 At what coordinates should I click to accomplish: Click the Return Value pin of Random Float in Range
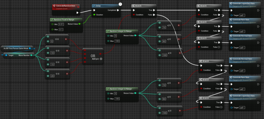click(x=79, y=24)
